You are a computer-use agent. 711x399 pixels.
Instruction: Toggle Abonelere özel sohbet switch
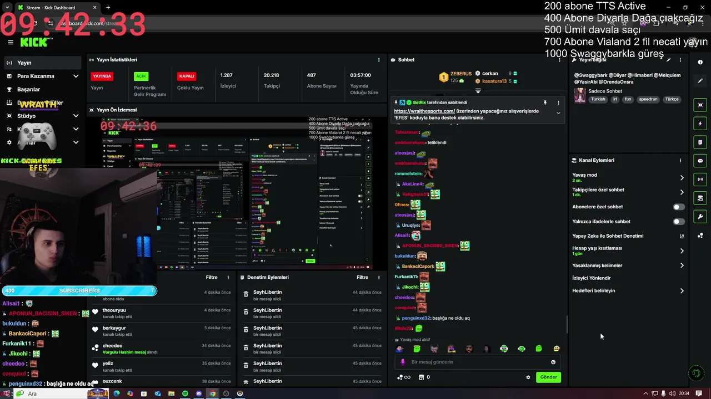point(679,207)
